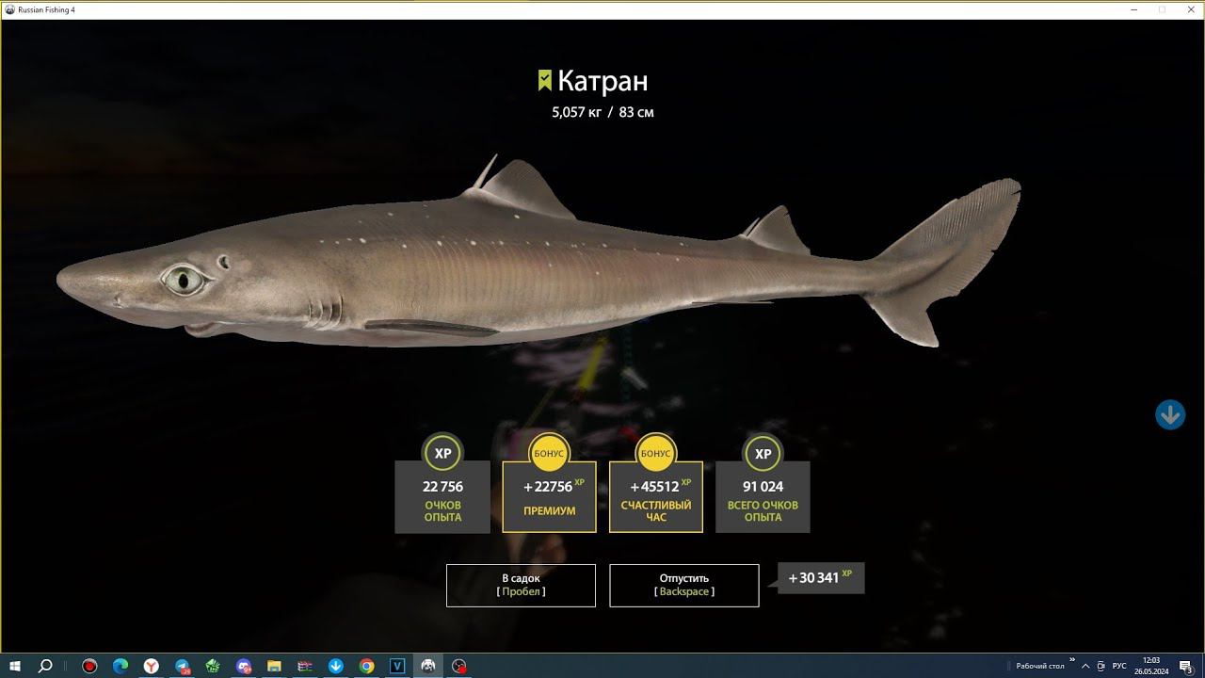
Task: Show hidden tray icons chevron
Action: 1087,666
